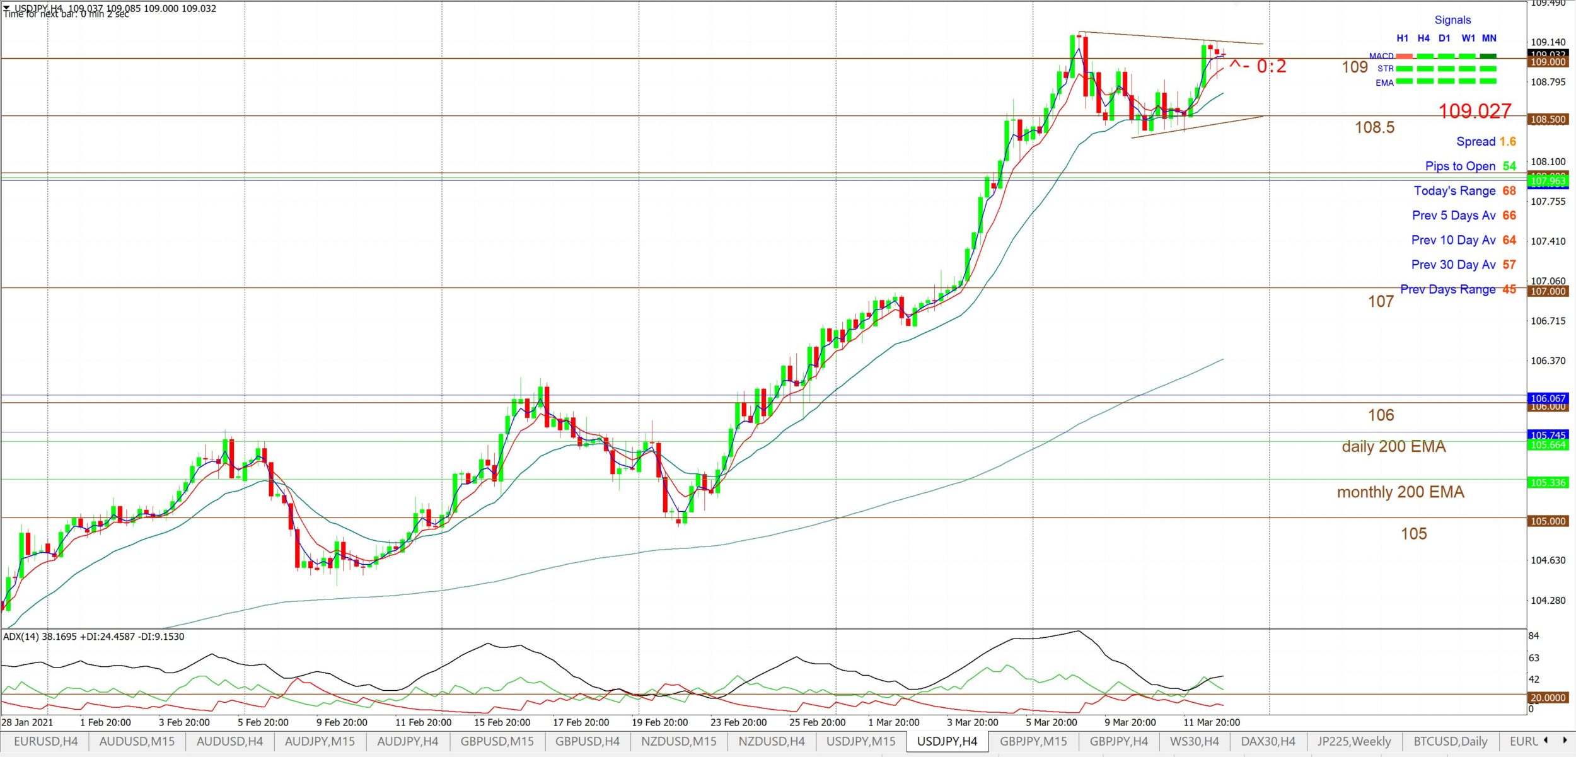Click the 'Time for next bar' text

[x=66, y=14]
